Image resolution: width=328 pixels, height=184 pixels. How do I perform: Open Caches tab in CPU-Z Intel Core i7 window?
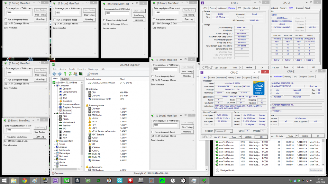pyautogui.click(x=212, y=78)
